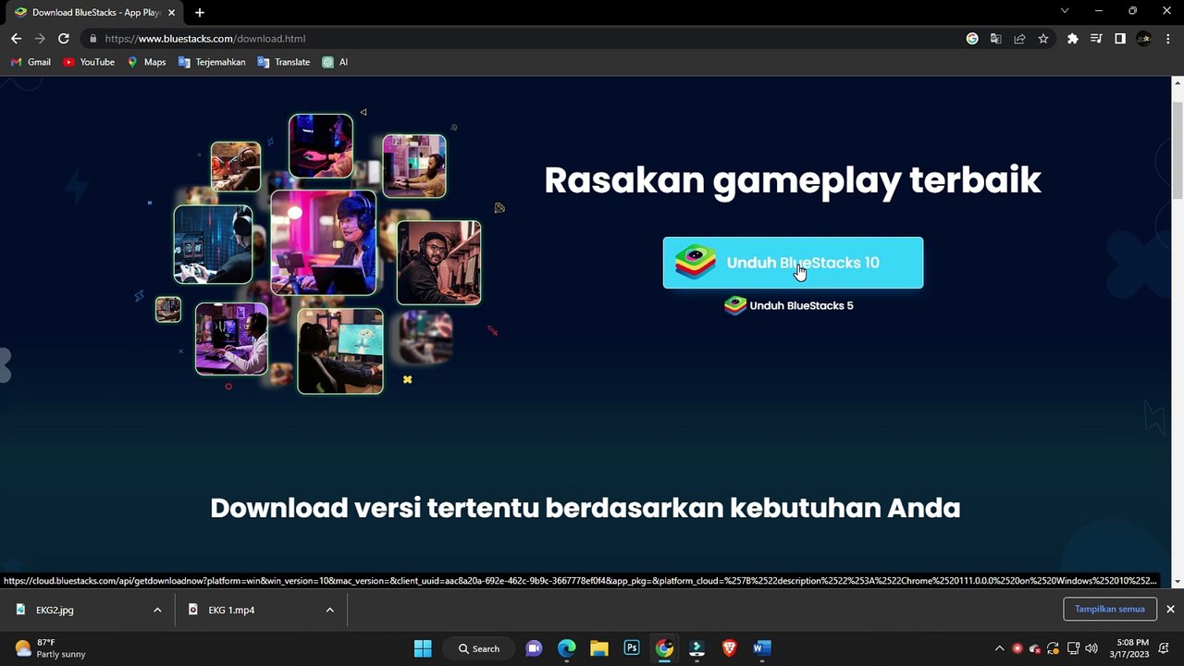1184x666 pixels.
Task: Open the weather widget showing 87°F
Action: tap(51, 648)
